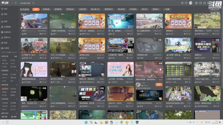Select the 足球游戏 filter tab

(58, 9)
